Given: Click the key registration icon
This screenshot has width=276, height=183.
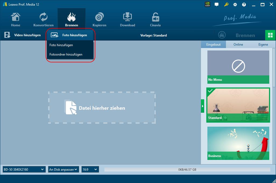Looking at the screenshot, I should pyautogui.click(x=226, y=5).
